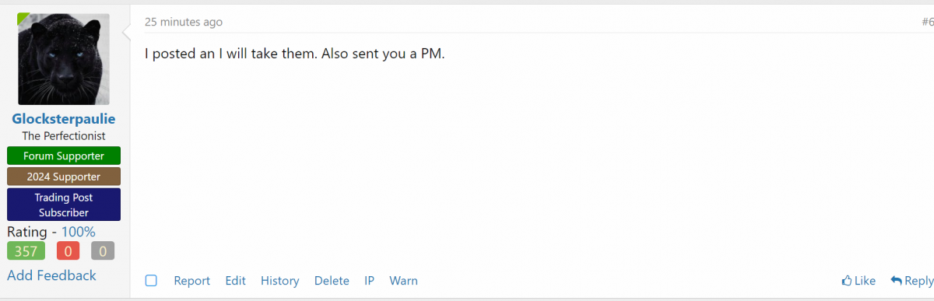View the red negative feedback count
This screenshot has height=301, width=934.
pos(68,251)
